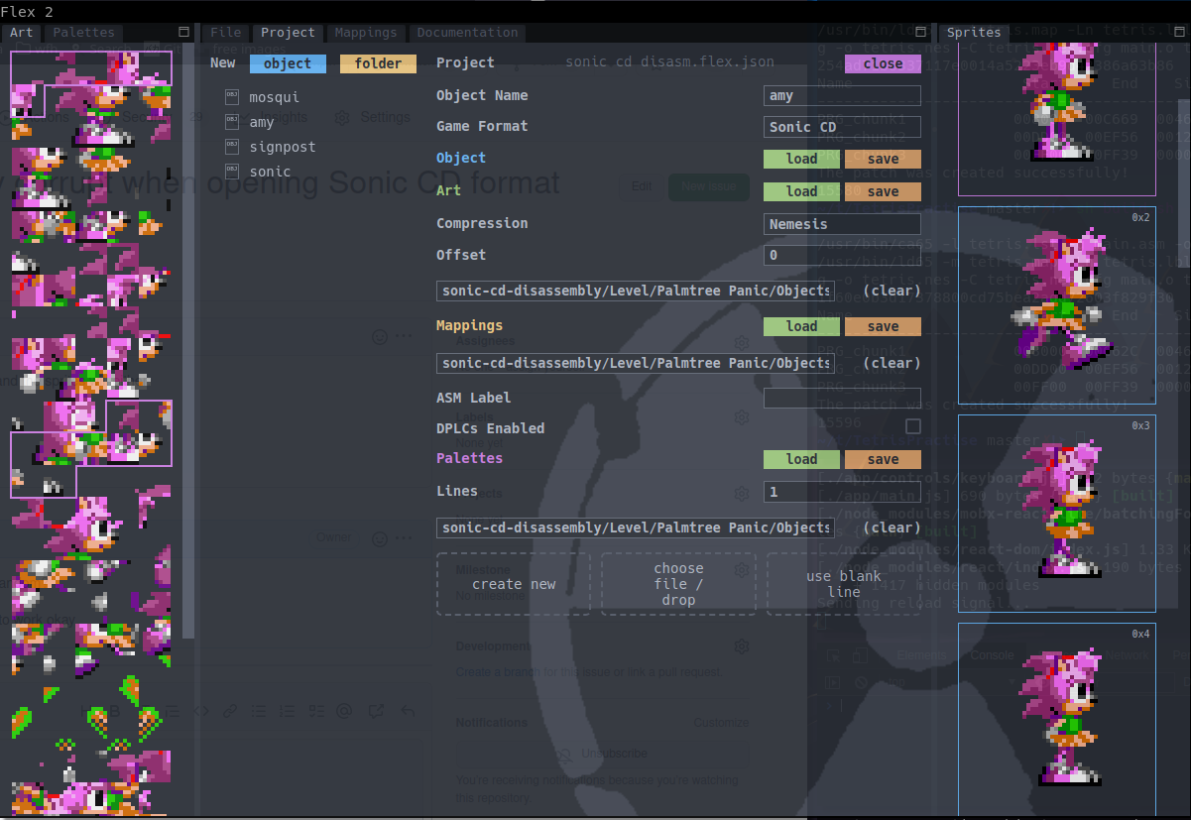
Task: Click the Art file path field
Action: [636, 291]
